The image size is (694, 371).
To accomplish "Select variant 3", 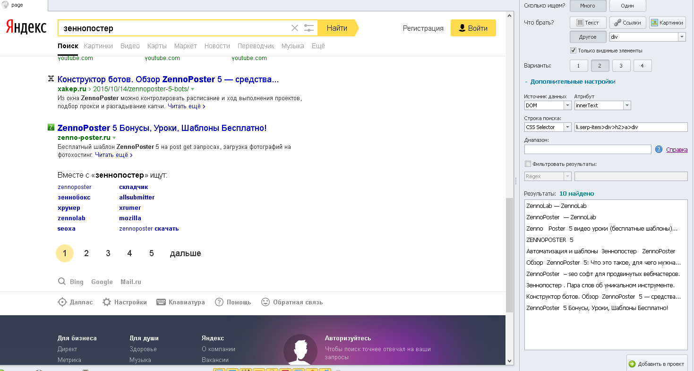I will [x=621, y=66].
